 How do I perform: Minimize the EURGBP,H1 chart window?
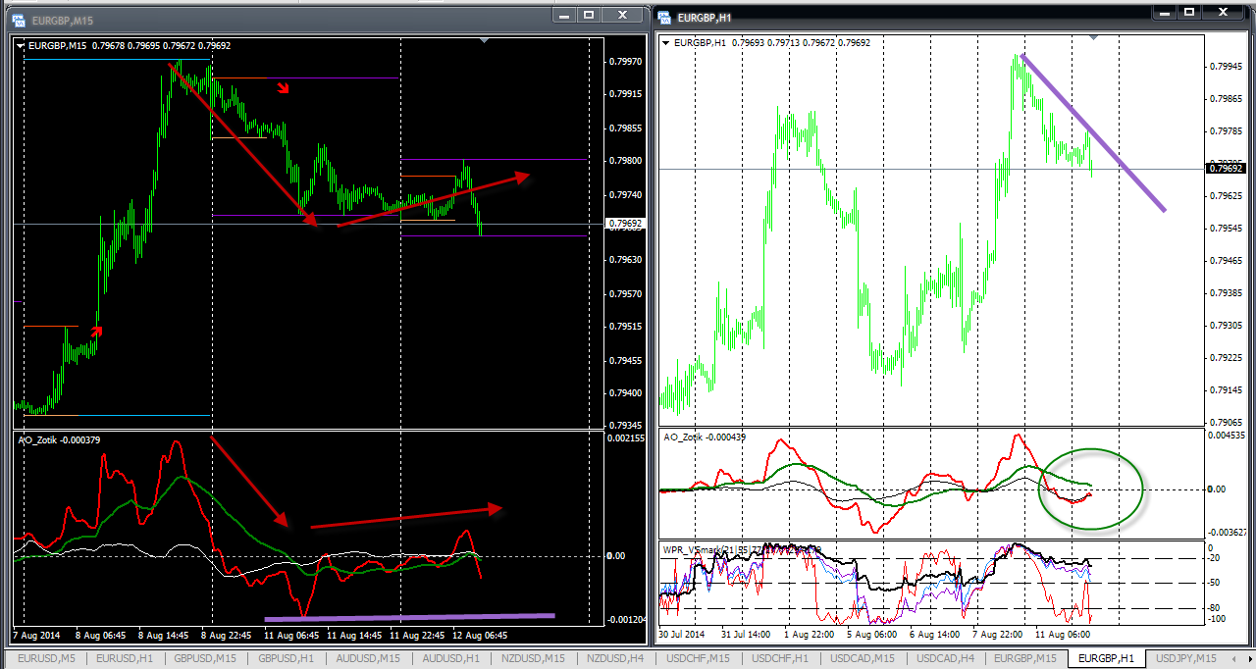[x=1165, y=13]
